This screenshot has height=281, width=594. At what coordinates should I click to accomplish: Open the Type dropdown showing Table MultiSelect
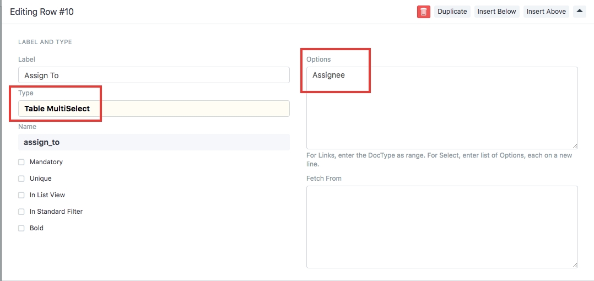[x=154, y=109]
